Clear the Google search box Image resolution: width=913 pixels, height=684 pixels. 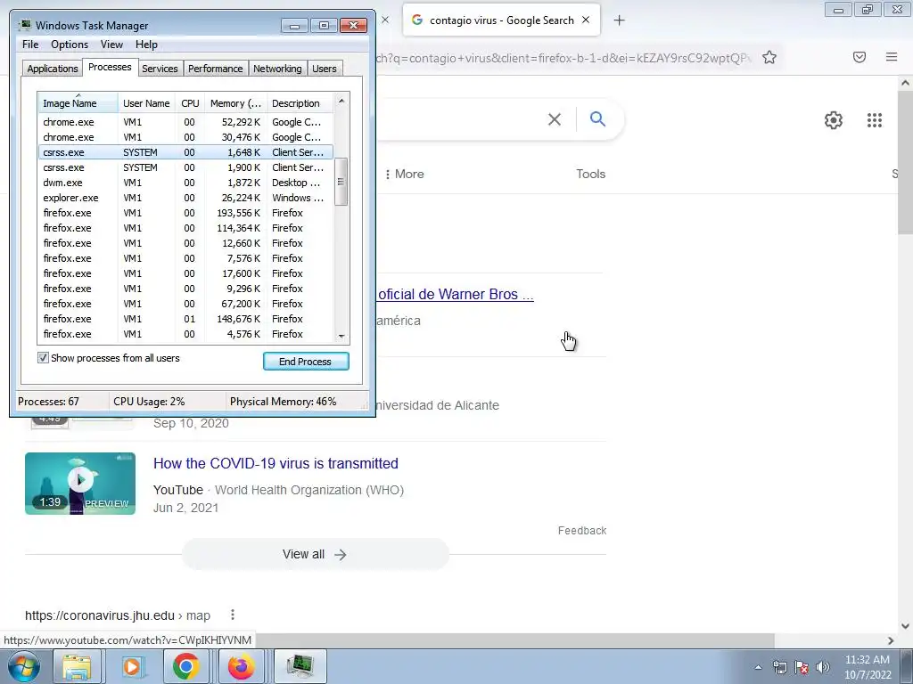555,119
